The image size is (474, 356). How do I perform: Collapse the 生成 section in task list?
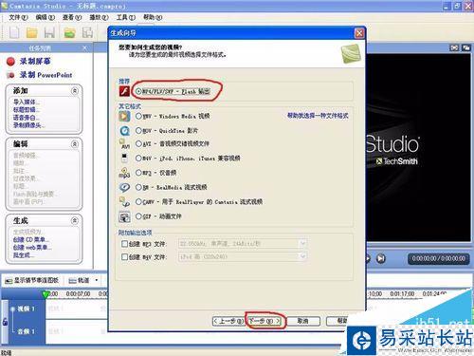pyautogui.click(x=75, y=220)
